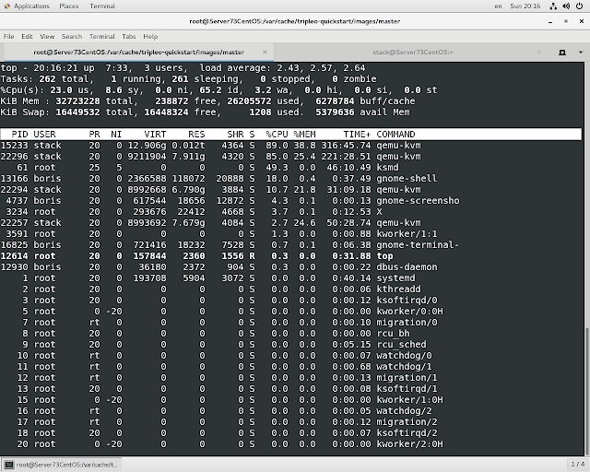Click the COMMAND column header
Image resolution: width=590 pixels, height=472 pixels.
point(395,135)
